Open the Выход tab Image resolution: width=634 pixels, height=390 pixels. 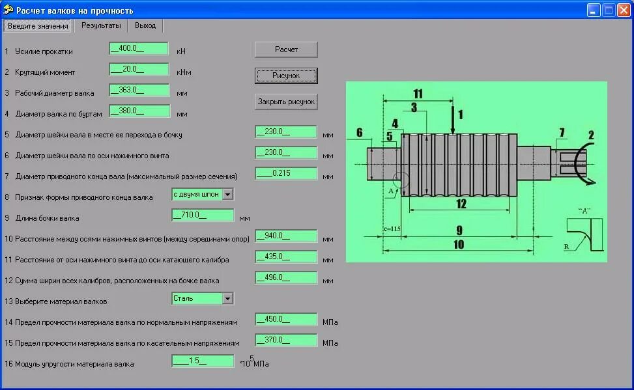145,25
